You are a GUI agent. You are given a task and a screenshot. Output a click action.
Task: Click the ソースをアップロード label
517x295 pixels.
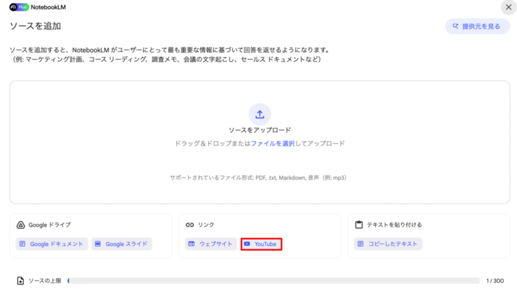(x=260, y=130)
